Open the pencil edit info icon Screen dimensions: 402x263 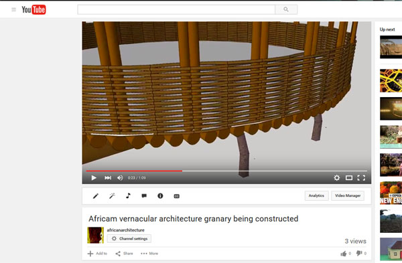pos(96,196)
